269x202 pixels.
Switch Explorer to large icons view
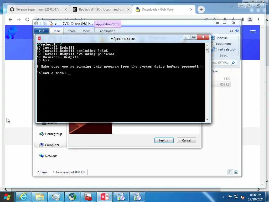[x=236, y=172]
